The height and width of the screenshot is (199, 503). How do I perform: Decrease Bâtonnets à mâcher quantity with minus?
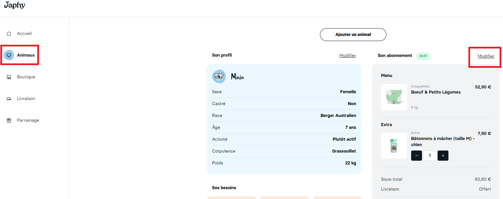tap(417, 156)
